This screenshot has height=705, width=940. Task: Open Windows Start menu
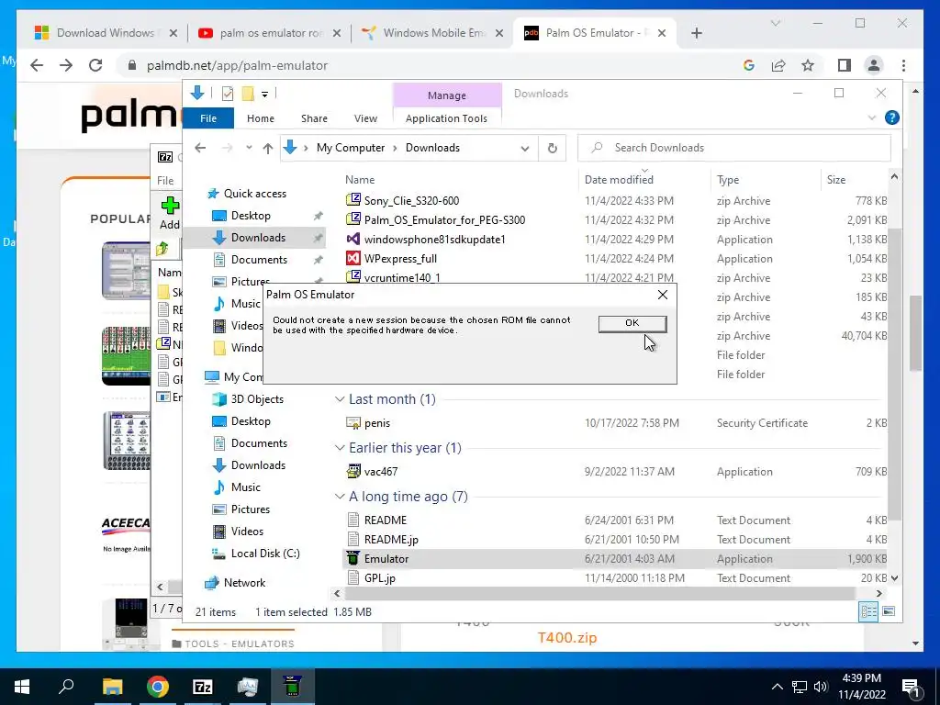point(22,687)
